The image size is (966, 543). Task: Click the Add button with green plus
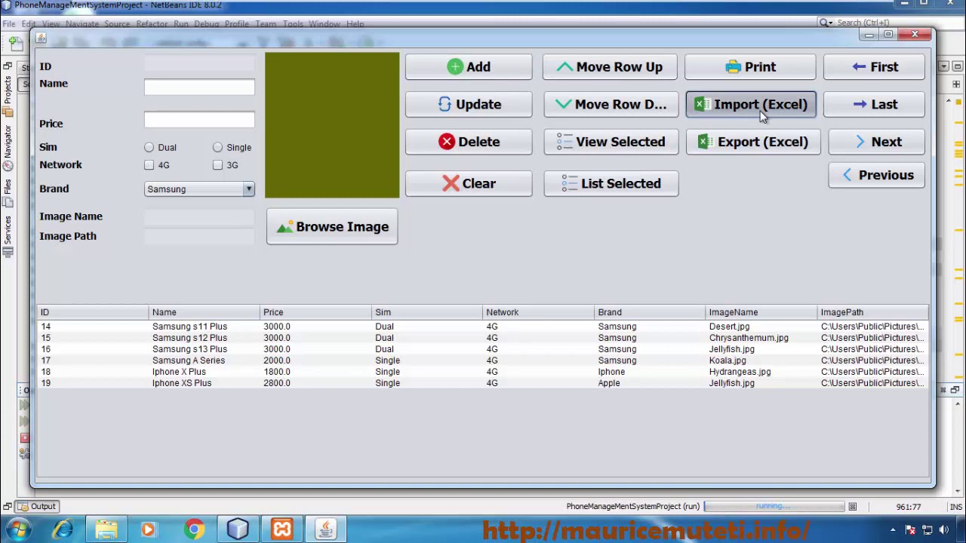tap(468, 67)
